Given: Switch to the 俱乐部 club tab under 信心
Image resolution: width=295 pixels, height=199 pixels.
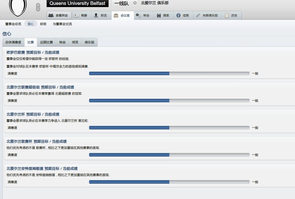Looking at the screenshot, I should pos(89,42).
